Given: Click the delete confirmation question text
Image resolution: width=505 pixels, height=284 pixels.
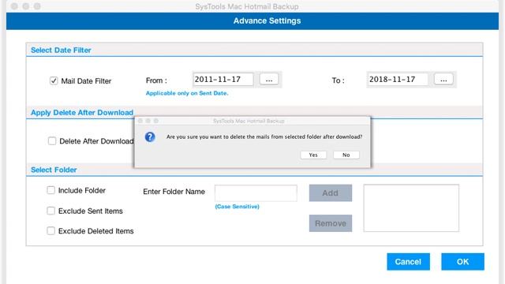Looking at the screenshot, I should [264, 136].
